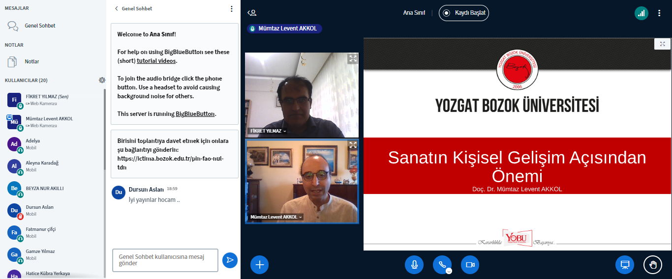
Task: Click the blue plus actions button
Action: tap(259, 265)
